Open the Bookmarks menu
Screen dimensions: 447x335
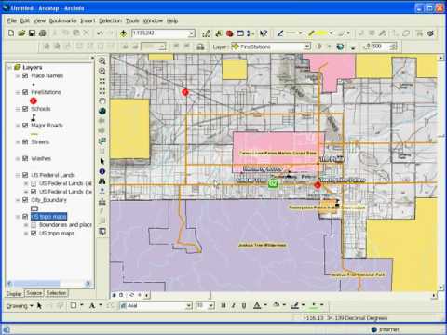[62, 20]
